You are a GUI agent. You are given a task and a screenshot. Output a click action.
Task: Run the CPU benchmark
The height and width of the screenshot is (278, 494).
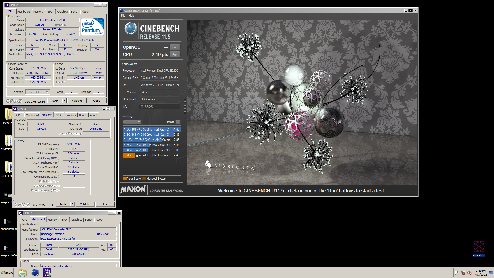(x=175, y=55)
